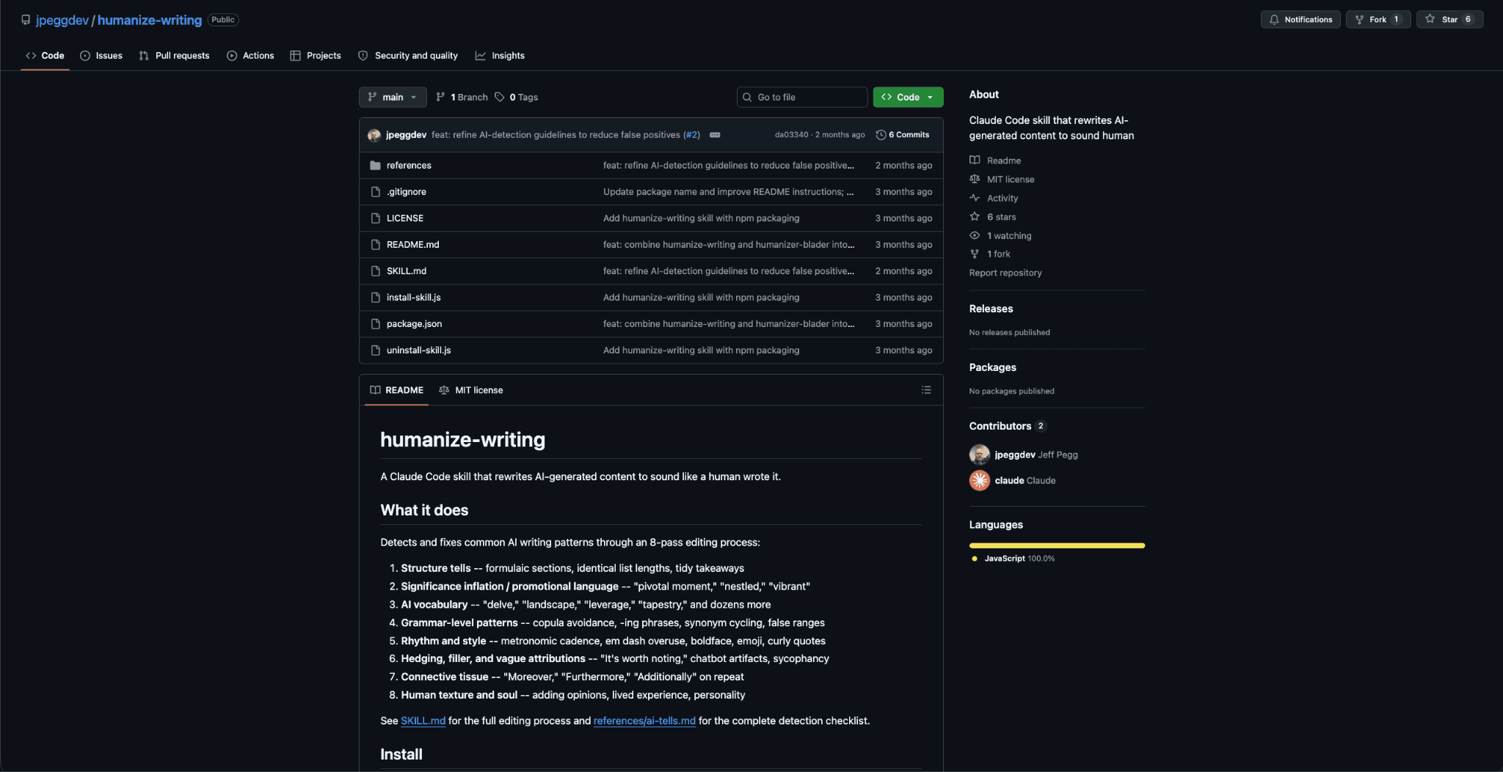The width and height of the screenshot is (1503, 772).
Task: Click the Report repository link
Action: tap(1005, 273)
